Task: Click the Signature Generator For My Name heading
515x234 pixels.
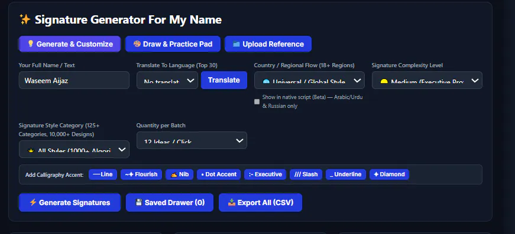Action: point(128,19)
